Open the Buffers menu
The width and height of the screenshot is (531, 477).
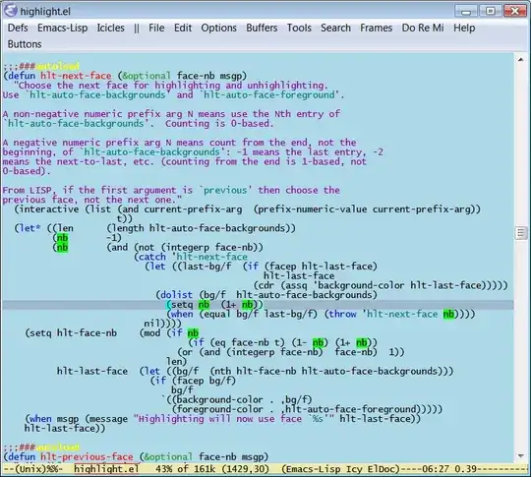262,28
